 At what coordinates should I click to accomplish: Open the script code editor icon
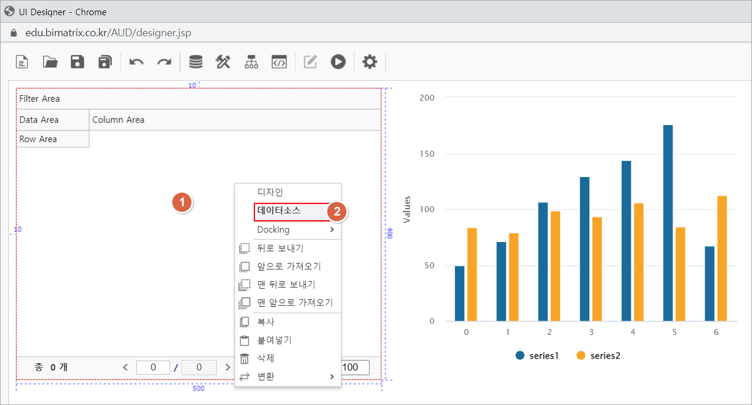point(279,61)
